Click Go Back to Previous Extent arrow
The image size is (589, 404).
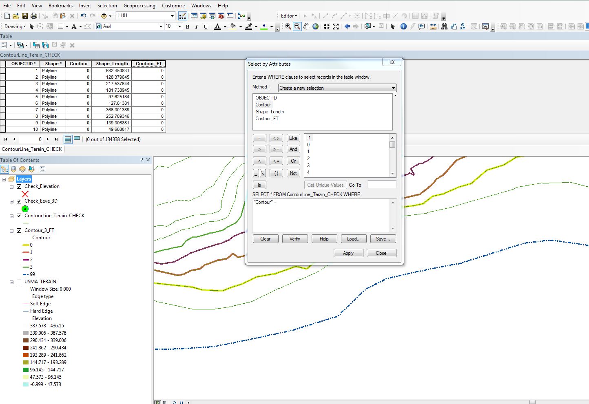click(347, 26)
